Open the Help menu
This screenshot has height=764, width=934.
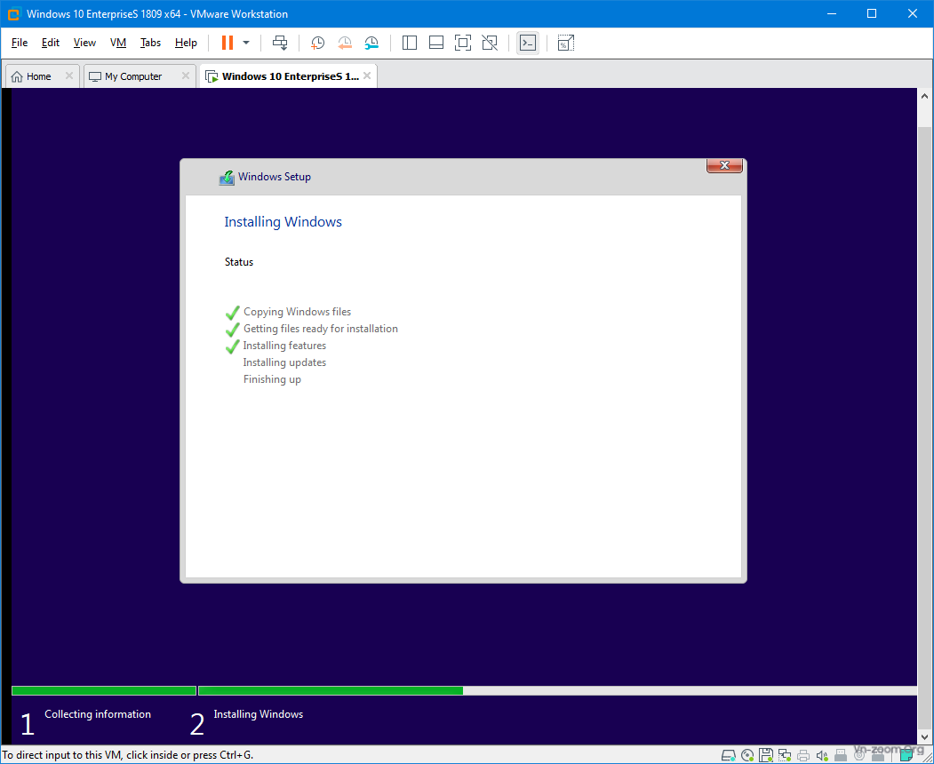pos(186,43)
